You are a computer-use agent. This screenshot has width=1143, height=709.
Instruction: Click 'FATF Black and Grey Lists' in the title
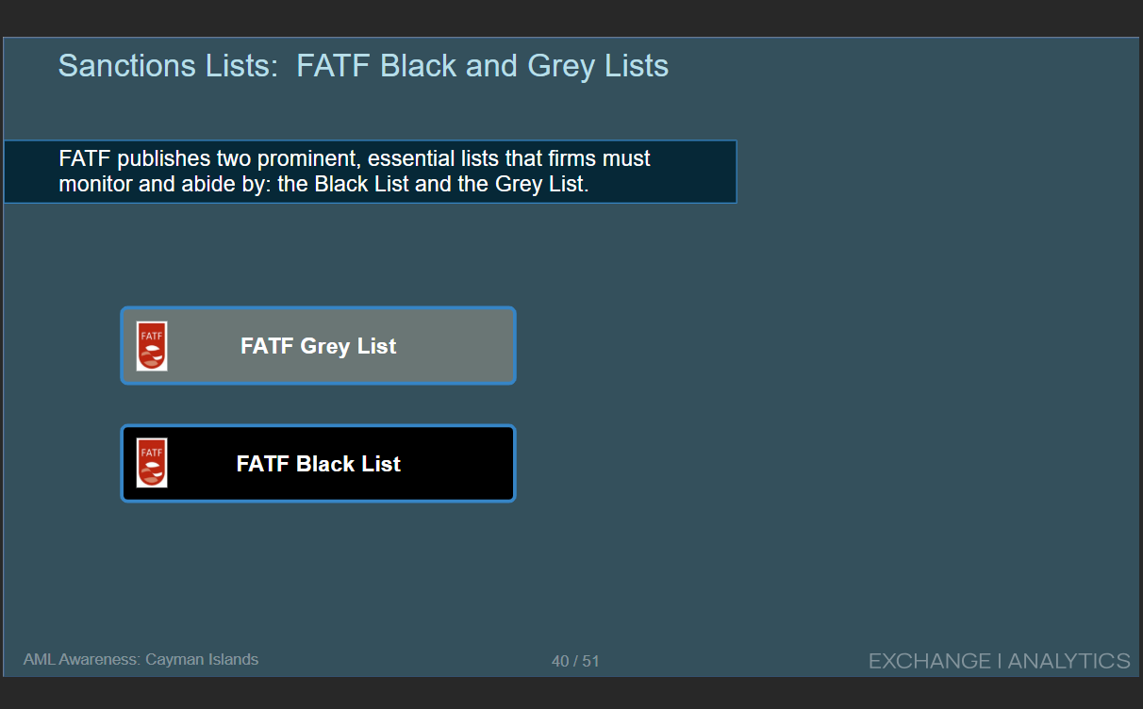tap(482, 66)
